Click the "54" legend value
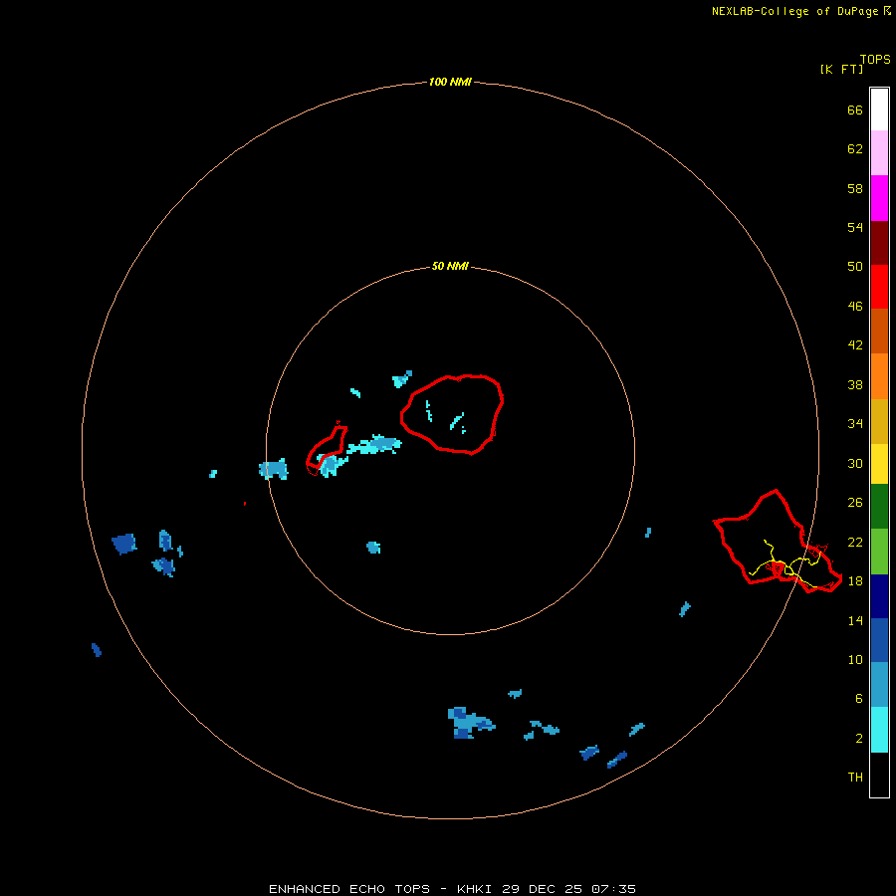The image size is (896, 896). 855,227
